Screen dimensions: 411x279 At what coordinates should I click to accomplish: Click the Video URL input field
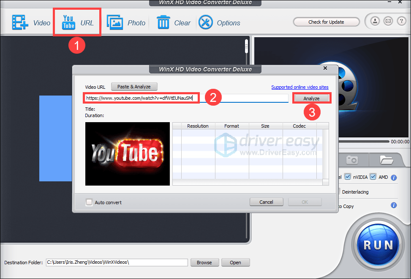(x=186, y=98)
